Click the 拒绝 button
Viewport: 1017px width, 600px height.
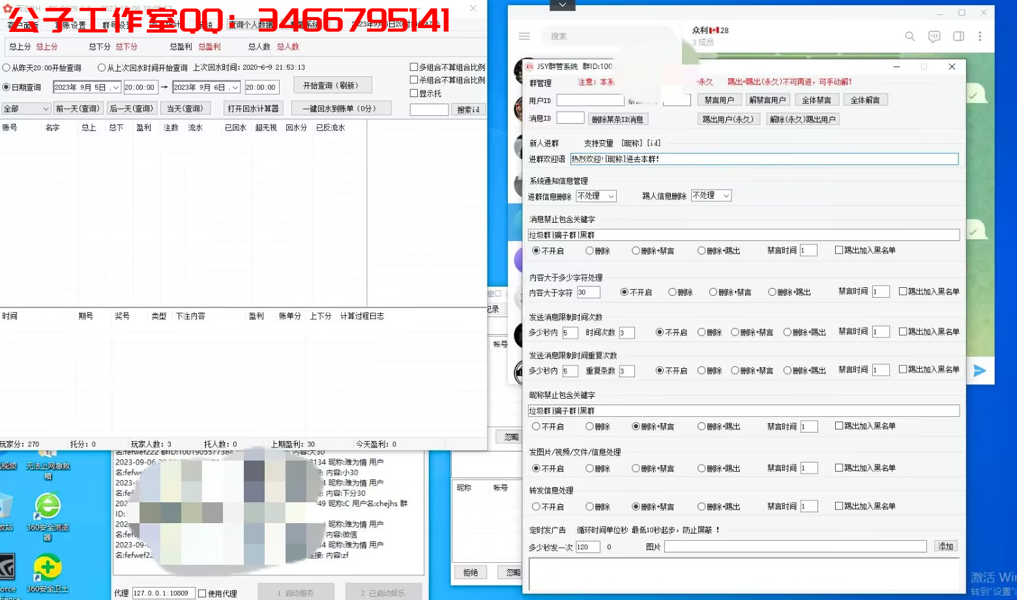point(470,573)
